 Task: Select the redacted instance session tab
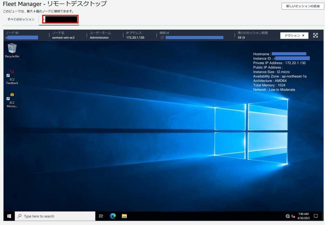click(x=60, y=19)
